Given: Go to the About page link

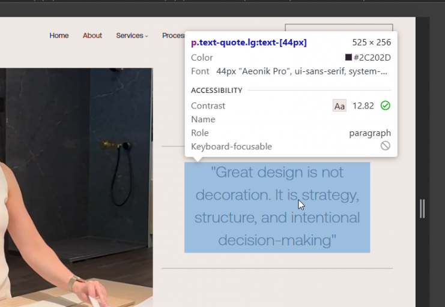Looking at the screenshot, I should tap(92, 35).
